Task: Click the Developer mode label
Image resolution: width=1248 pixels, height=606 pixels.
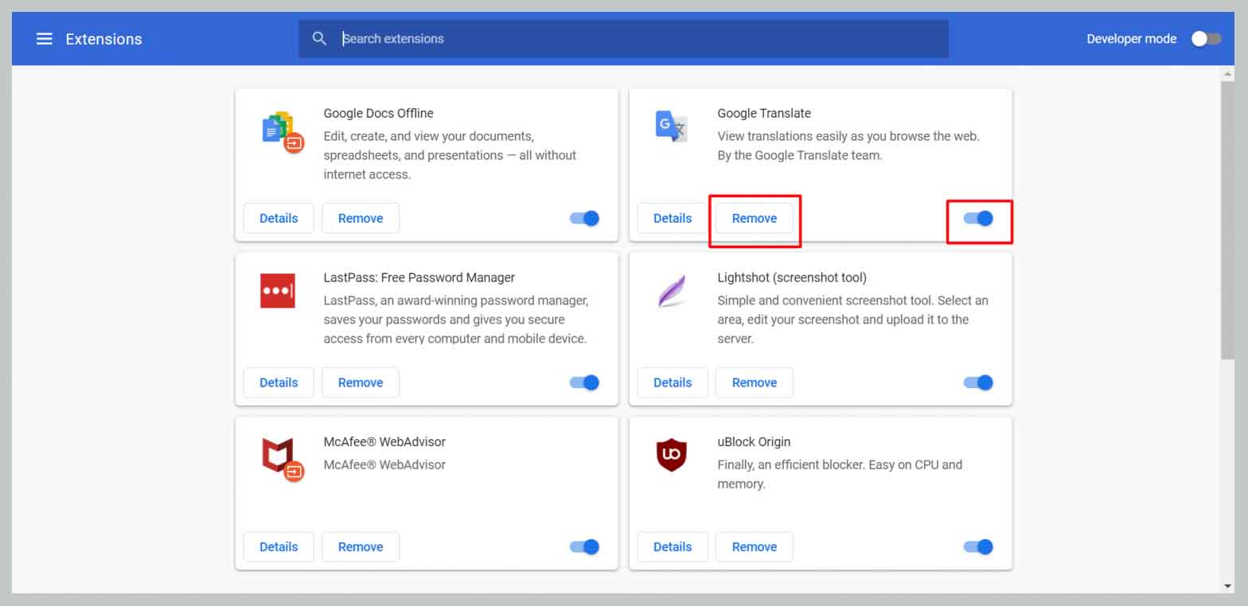Action: point(1131,39)
